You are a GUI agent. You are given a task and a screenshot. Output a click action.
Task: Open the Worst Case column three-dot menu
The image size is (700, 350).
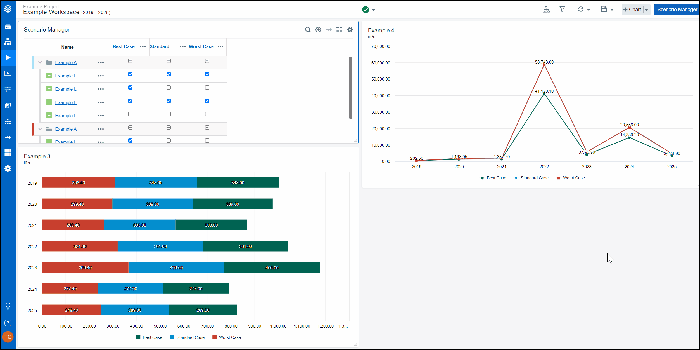(220, 46)
